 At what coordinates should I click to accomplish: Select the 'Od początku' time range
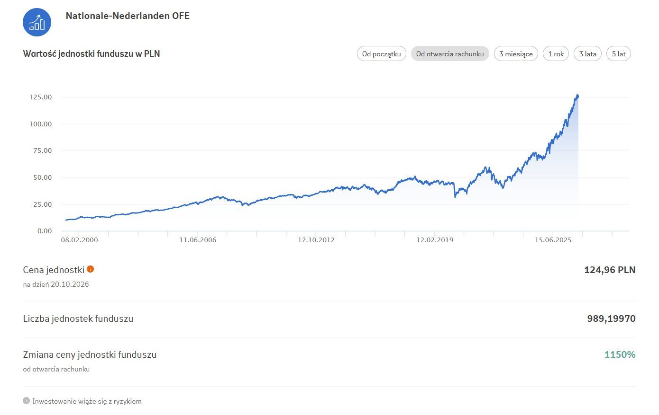[x=381, y=54]
